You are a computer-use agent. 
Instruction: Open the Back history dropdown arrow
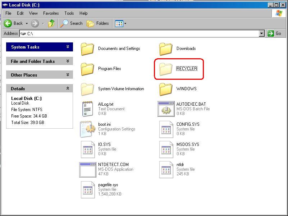click(27, 23)
